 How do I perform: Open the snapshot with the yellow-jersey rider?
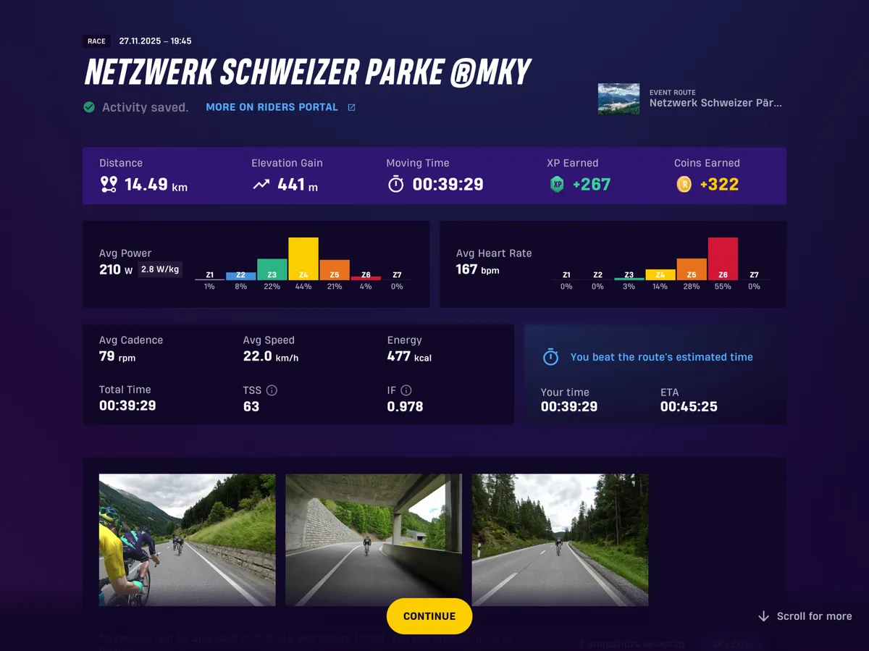(x=187, y=540)
